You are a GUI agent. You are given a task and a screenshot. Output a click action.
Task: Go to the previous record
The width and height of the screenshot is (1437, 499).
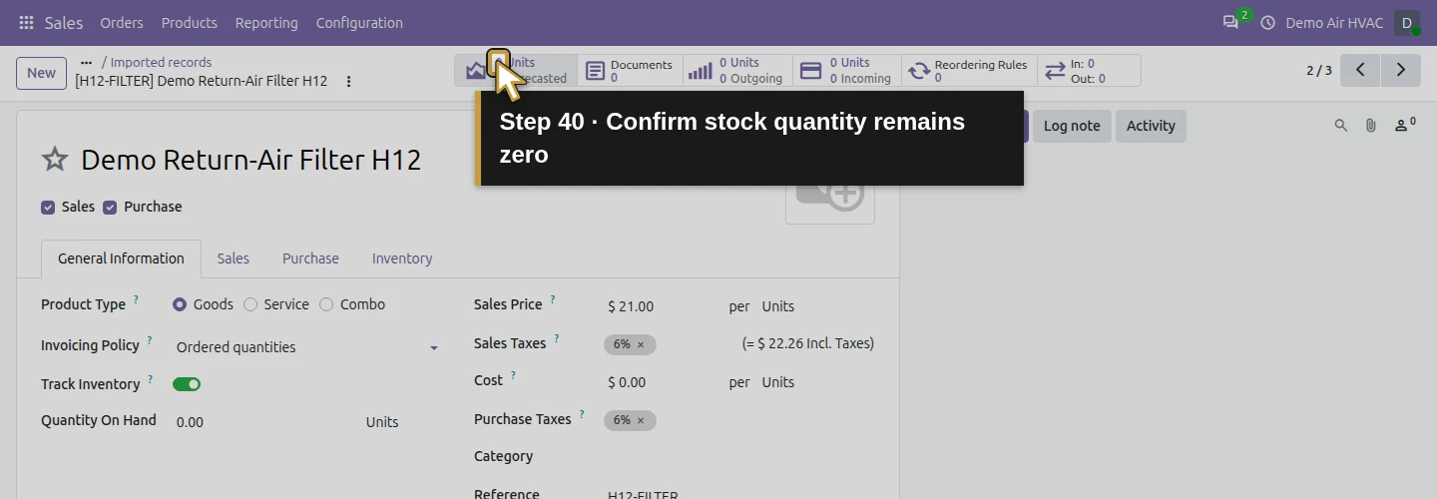click(1360, 70)
